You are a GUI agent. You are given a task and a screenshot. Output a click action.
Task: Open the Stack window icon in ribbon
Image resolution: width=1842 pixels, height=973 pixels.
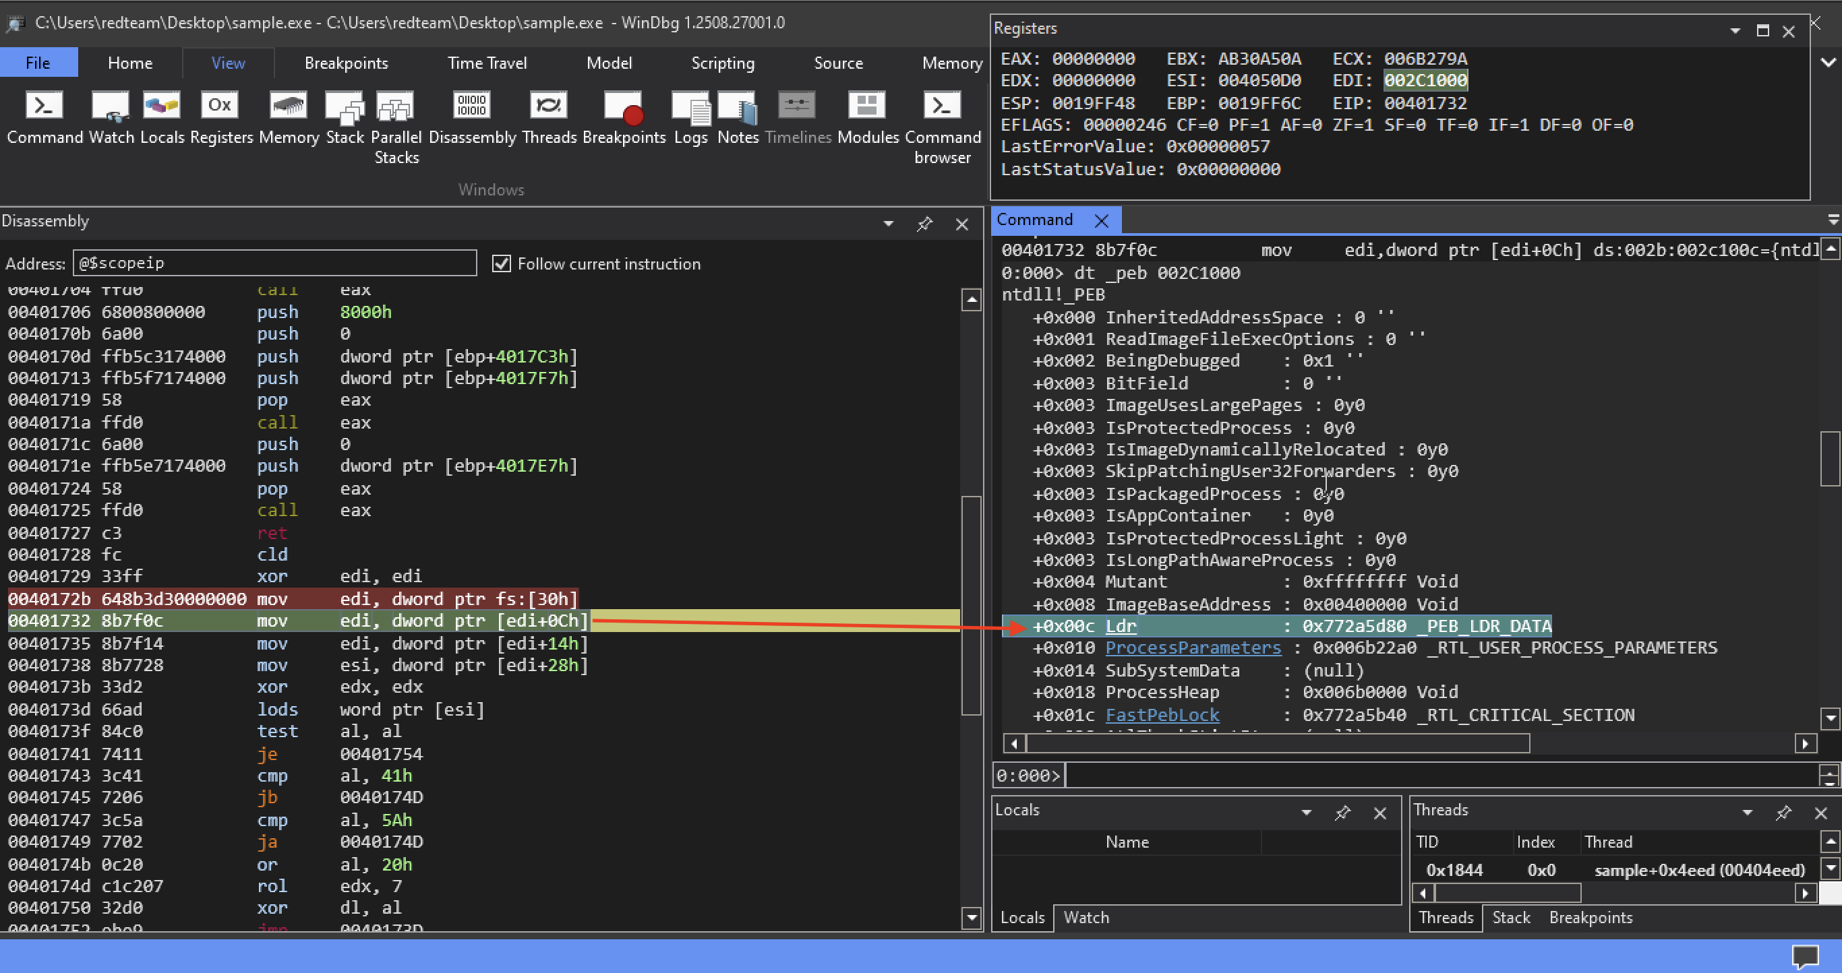(345, 117)
